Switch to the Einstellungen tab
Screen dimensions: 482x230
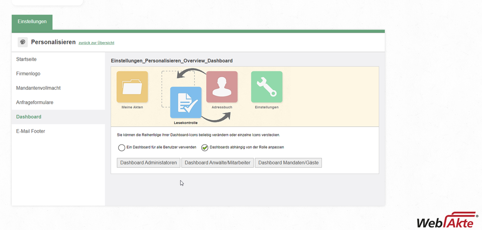(x=32, y=22)
